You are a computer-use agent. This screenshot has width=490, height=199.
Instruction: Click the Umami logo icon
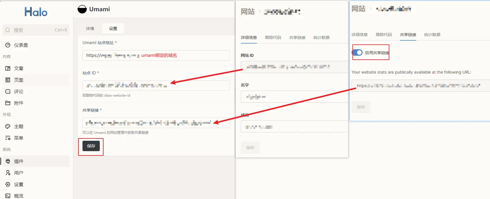point(82,9)
